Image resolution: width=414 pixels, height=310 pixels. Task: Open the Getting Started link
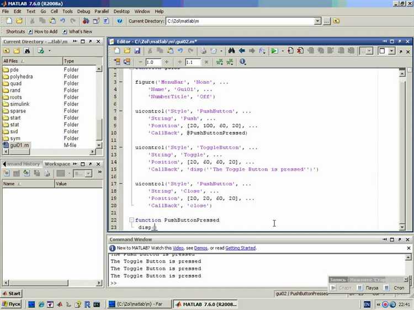click(240, 248)
